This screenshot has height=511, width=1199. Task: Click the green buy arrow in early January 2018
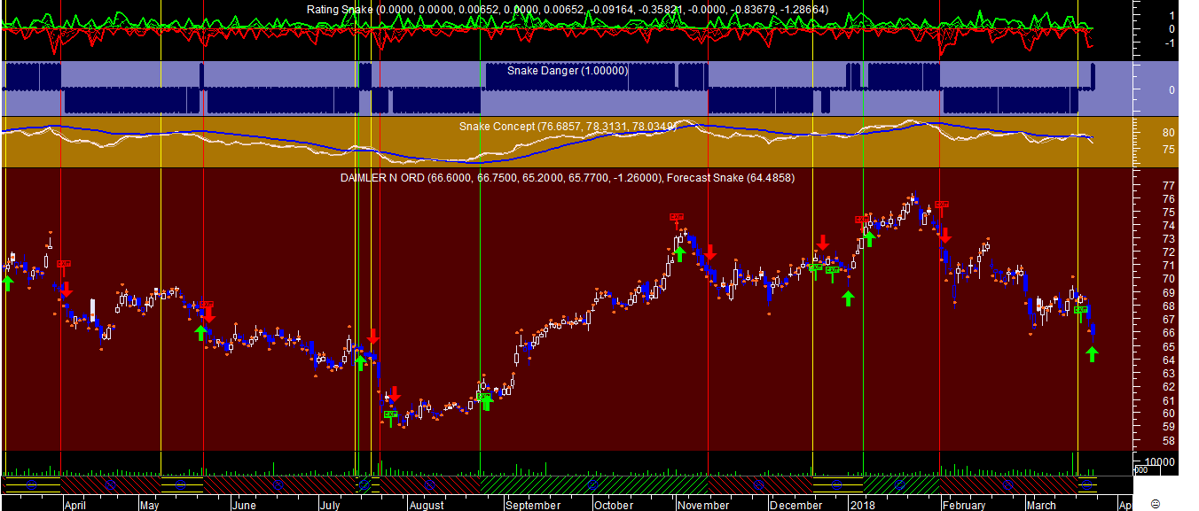pos(869,238)
